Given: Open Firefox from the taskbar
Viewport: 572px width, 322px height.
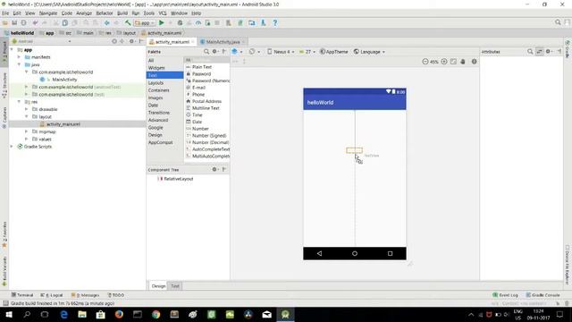Looking at the screenshot, I should pos(119,314).
